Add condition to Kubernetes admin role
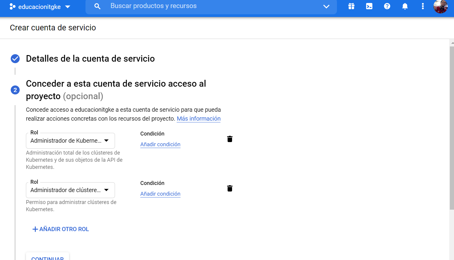This screenshot has width=454, height=260. 160,144
